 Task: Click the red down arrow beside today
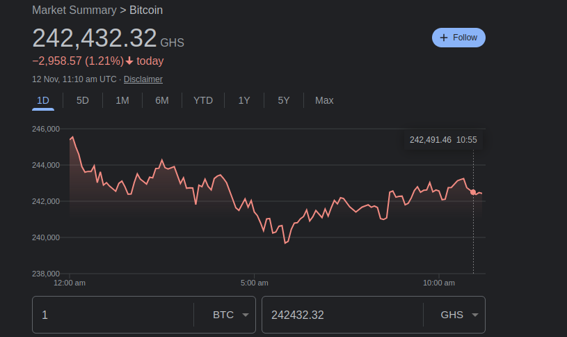tap(129, 61)
